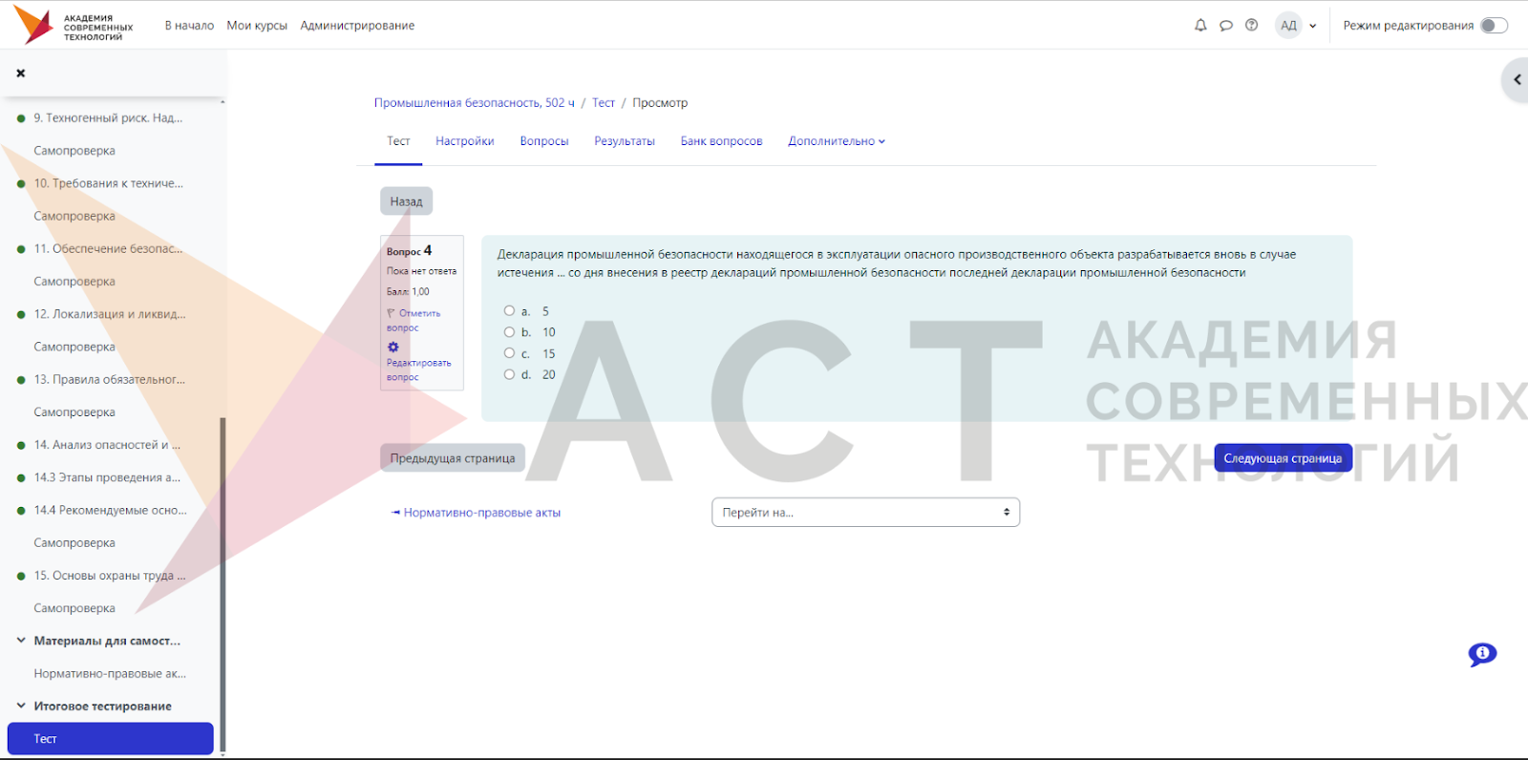This screenshot has height=760, width=1528.
Task: Click the Балл: 1,00 text
Action: pos(408,292)
